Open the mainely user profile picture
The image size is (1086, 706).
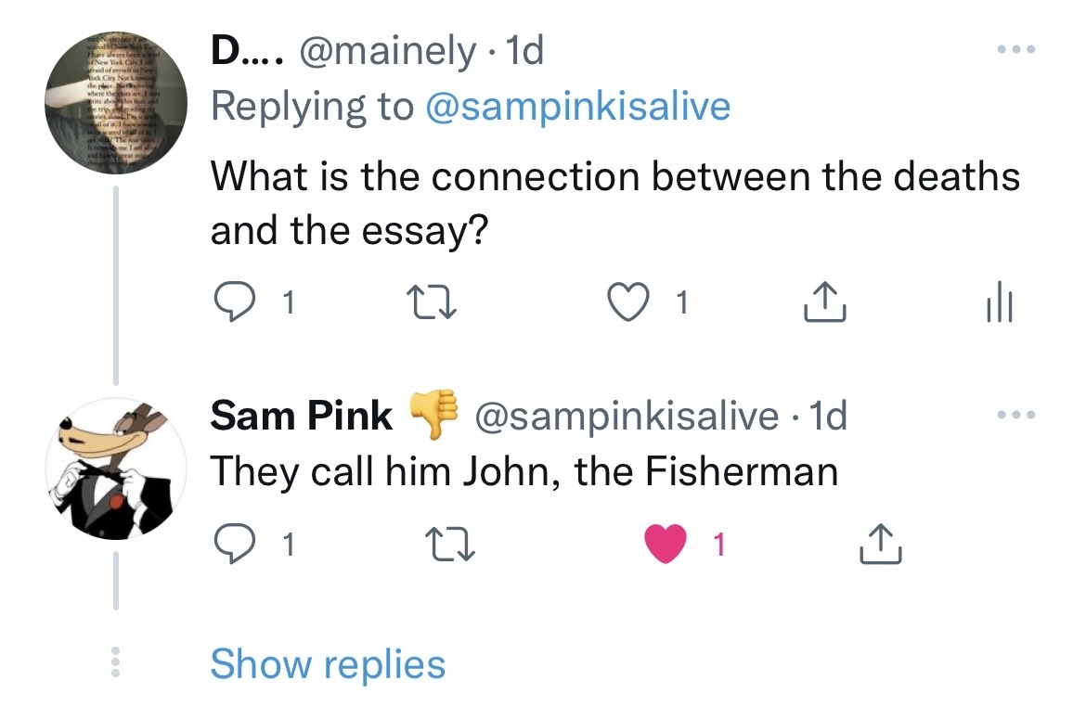point(117,99)
